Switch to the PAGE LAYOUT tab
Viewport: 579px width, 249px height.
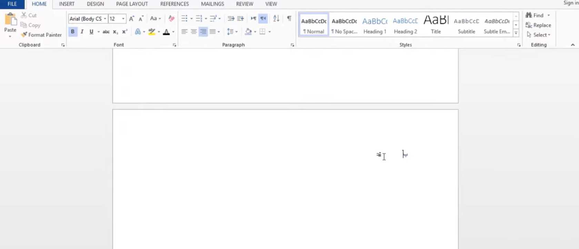tap(132, 4)
